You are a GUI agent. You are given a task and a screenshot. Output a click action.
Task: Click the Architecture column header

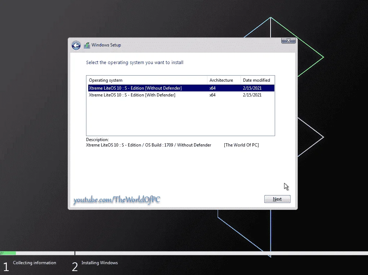[x=224, y=80]
